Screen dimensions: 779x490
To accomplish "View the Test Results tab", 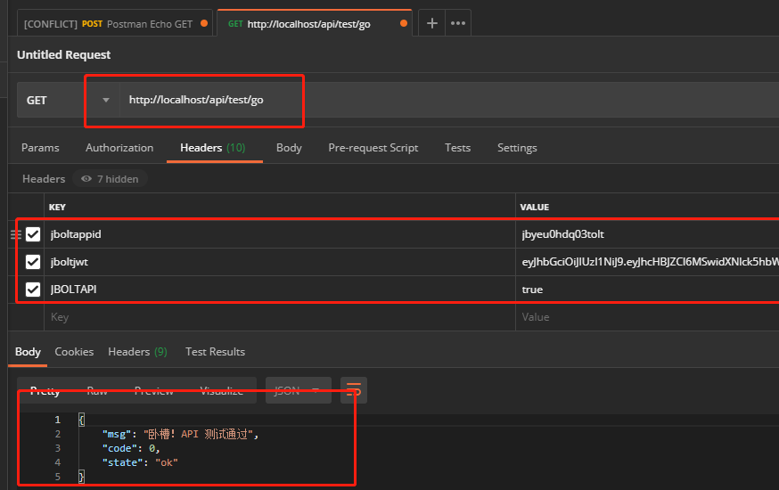I will [215, 352].
